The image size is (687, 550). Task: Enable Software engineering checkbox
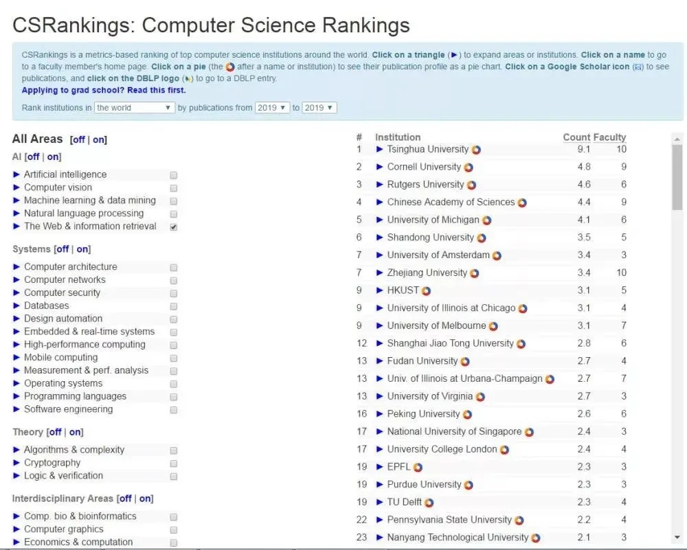[174, 410]
